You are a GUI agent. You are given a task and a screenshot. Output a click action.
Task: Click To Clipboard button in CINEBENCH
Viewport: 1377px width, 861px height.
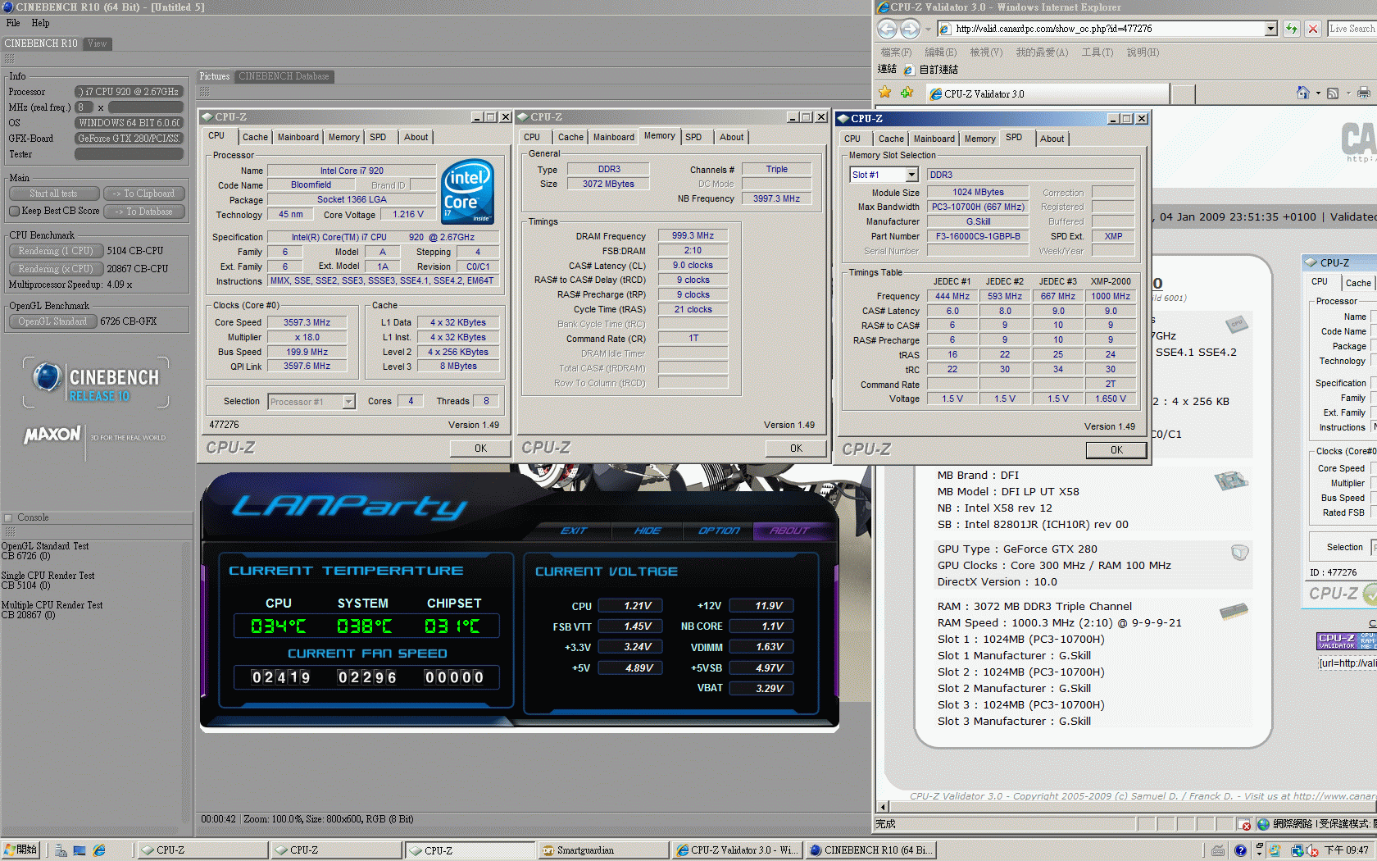click(143, 194)
